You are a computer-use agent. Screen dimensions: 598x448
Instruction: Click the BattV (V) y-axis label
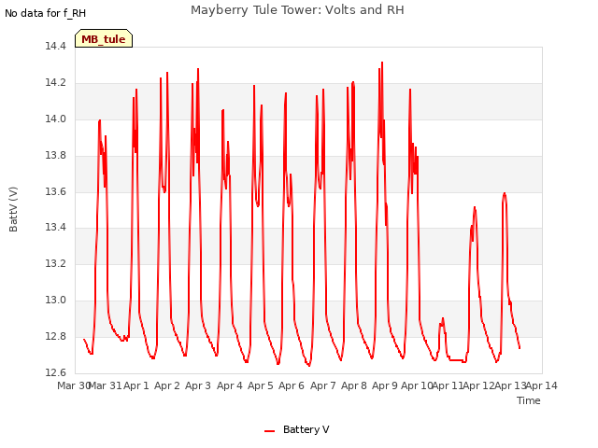pyautogui.click(x=13, y=209)
